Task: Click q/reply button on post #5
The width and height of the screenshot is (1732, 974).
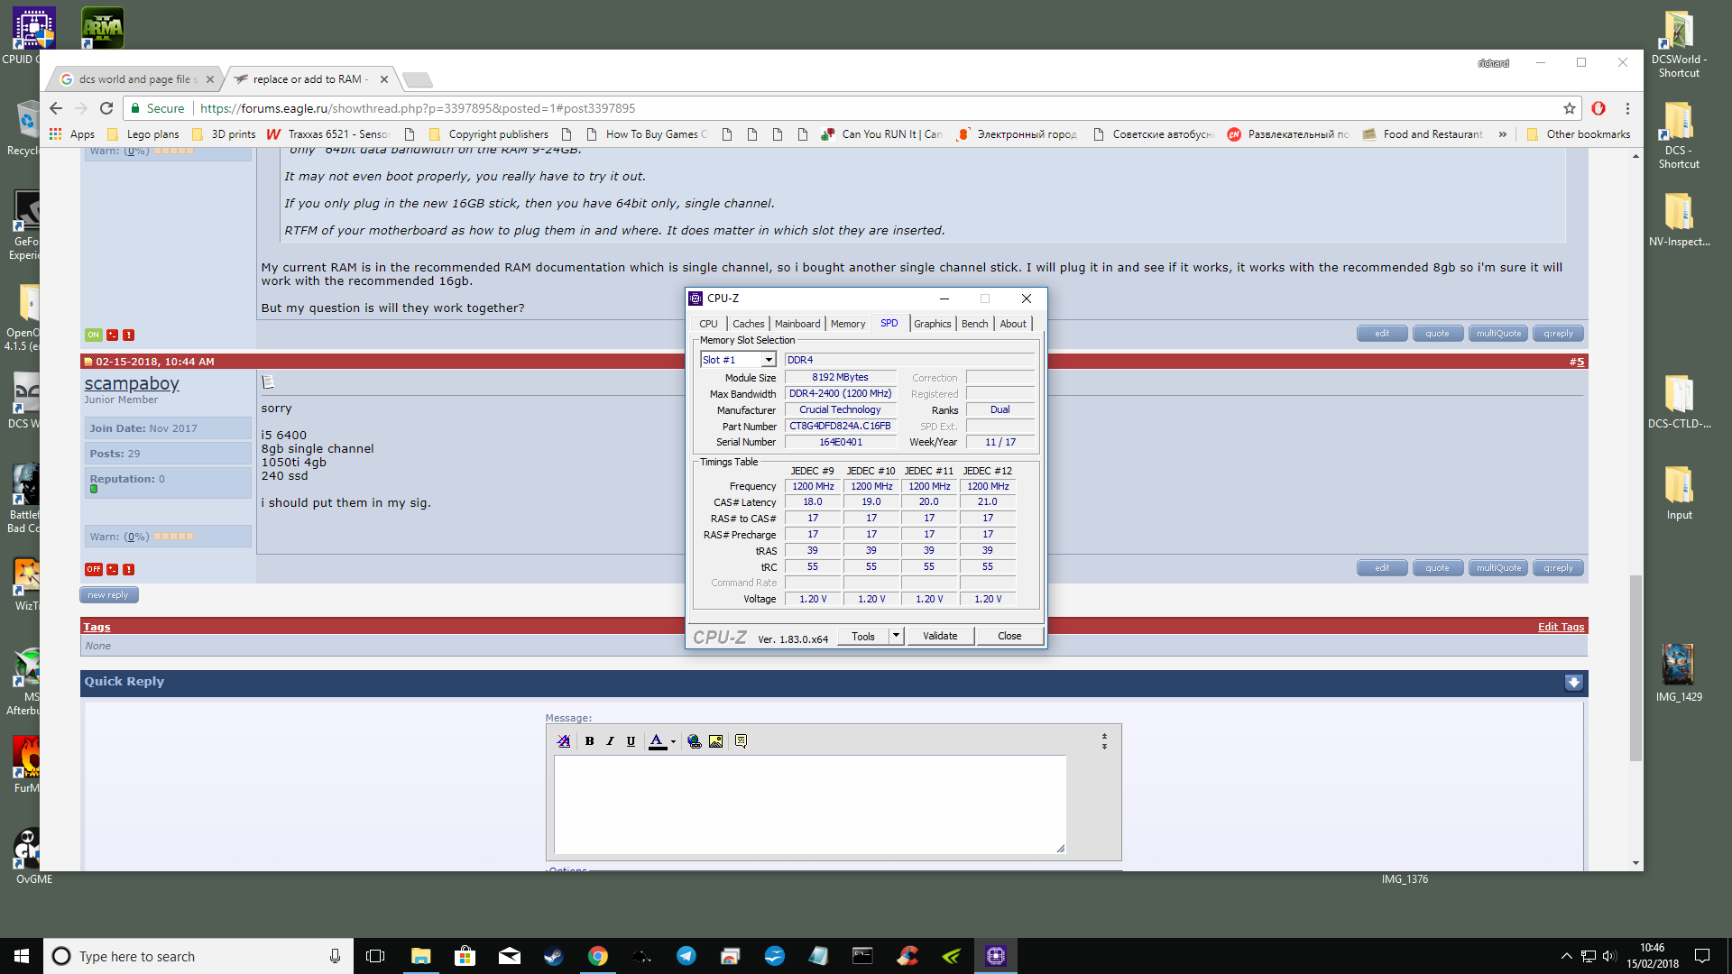Action: [1558, 568]
